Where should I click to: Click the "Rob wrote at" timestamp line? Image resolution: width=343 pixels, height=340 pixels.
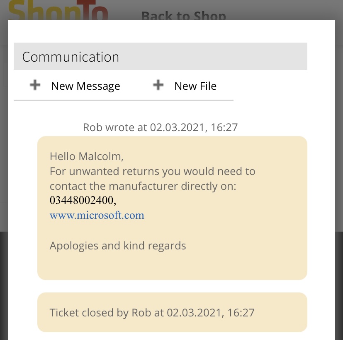[160, 127]
